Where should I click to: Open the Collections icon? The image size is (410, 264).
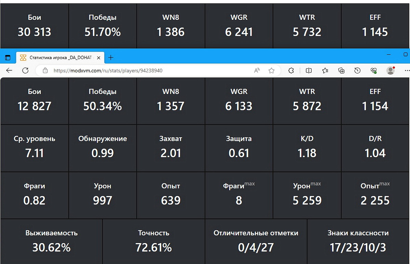coord(341,71)
